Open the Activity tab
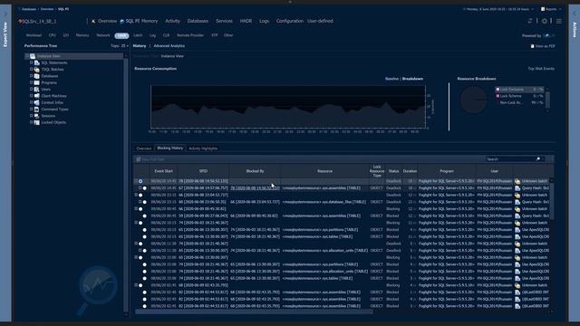580x326 pixels. 172,21
